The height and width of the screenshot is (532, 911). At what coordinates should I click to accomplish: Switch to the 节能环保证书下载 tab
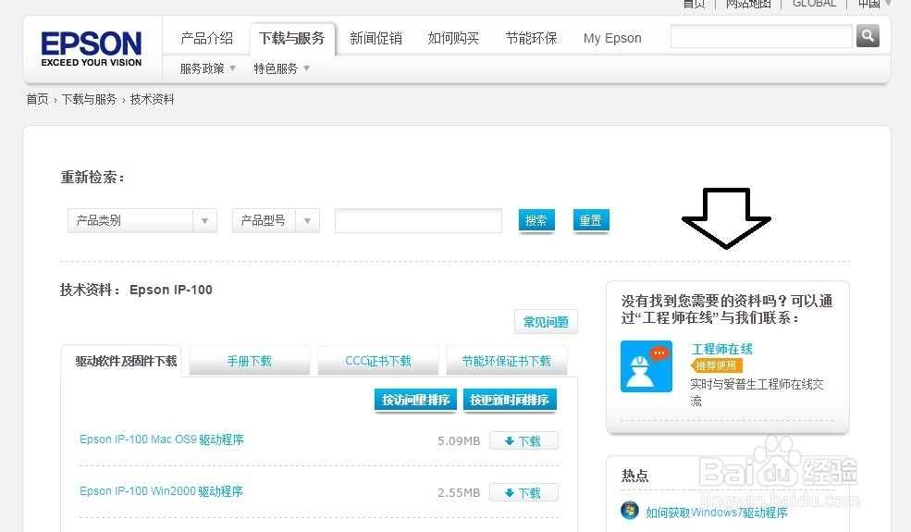tap(507, 361)
